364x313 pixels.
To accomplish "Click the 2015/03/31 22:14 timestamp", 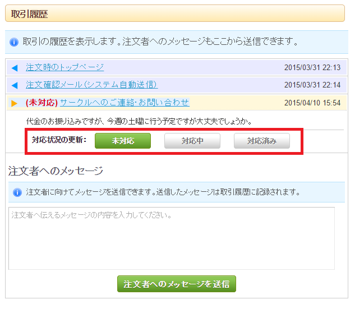I will click(x=312, y=85).
